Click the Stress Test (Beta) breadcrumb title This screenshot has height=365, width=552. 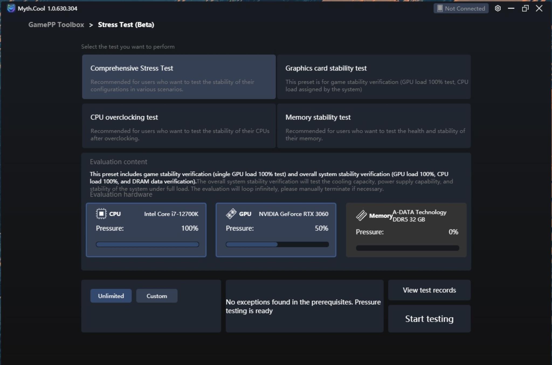pyautogui.click(x=126, y=25)
